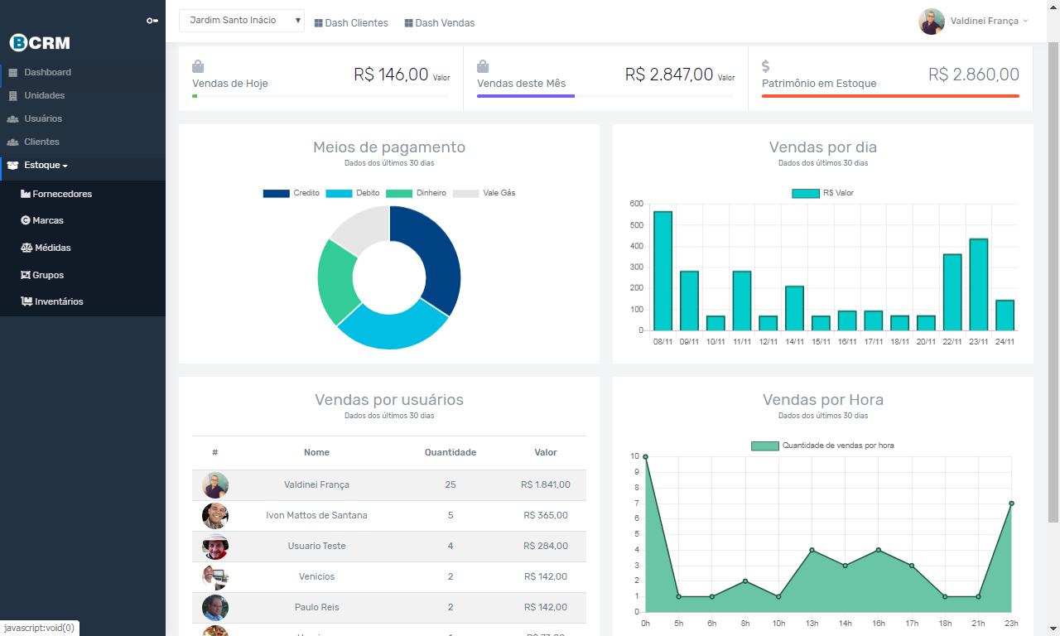
Task: Click the sidebar collapse toggle icon
Action: [152, 21]
